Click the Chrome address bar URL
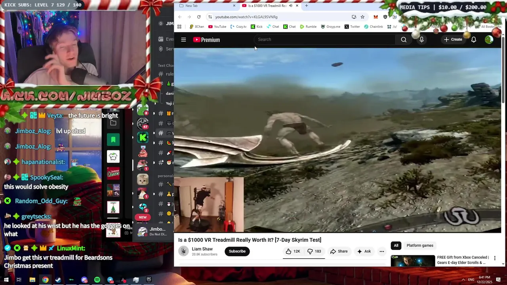The height and width of the screenshot is (285, 507). 246,17
